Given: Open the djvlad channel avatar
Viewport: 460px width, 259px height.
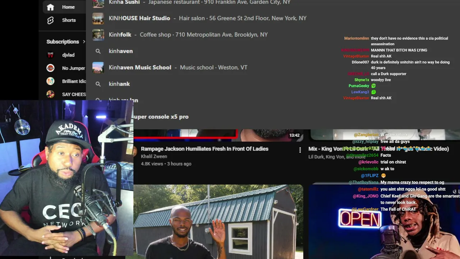Looking at the screenshot, I should [50, 55].
